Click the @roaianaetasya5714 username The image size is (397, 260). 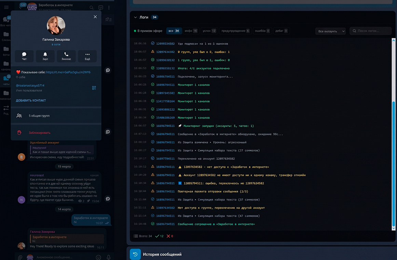click(30, 85)
